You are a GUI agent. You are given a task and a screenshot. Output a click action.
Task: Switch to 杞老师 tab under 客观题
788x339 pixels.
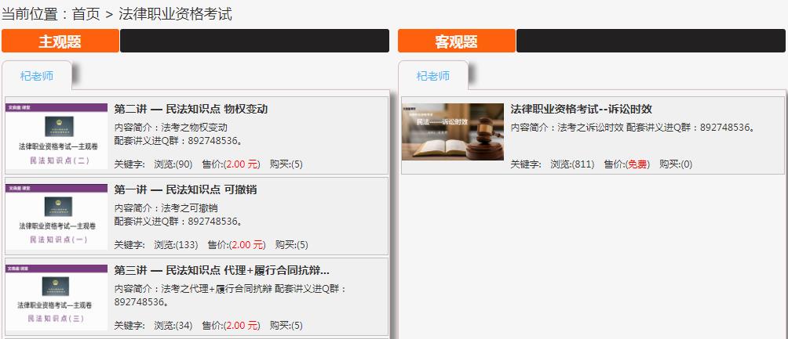pos(433,76)
